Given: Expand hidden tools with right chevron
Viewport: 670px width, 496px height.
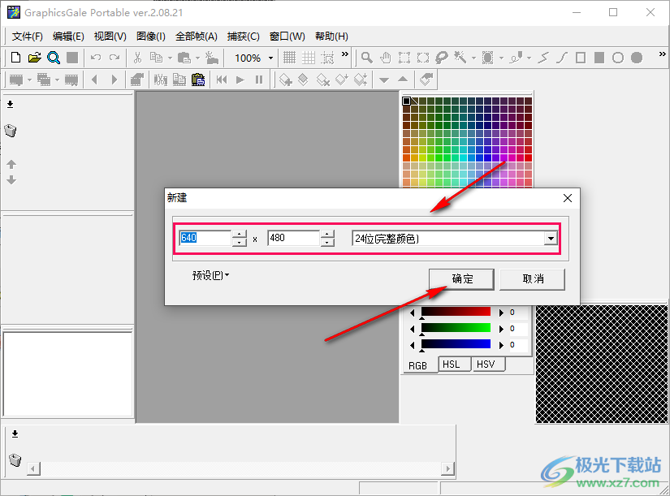Looking at the screenshot, I should [x=662, y=54].
